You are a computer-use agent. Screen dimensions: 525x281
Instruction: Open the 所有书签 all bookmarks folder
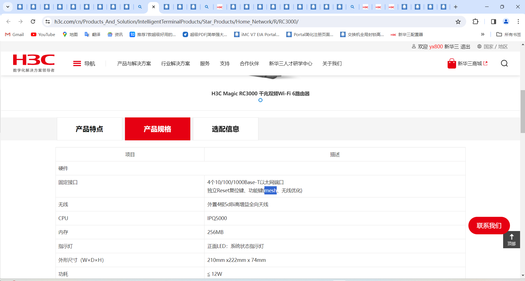(509, 34)
